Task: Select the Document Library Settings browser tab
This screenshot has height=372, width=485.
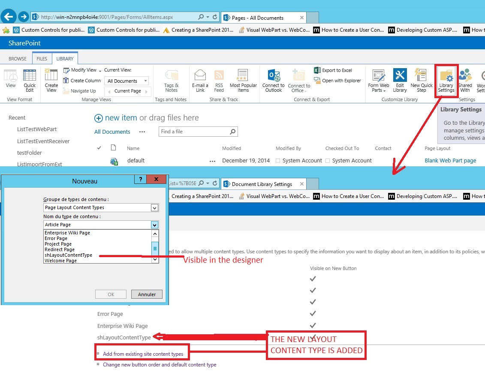Action: point(264,184)
